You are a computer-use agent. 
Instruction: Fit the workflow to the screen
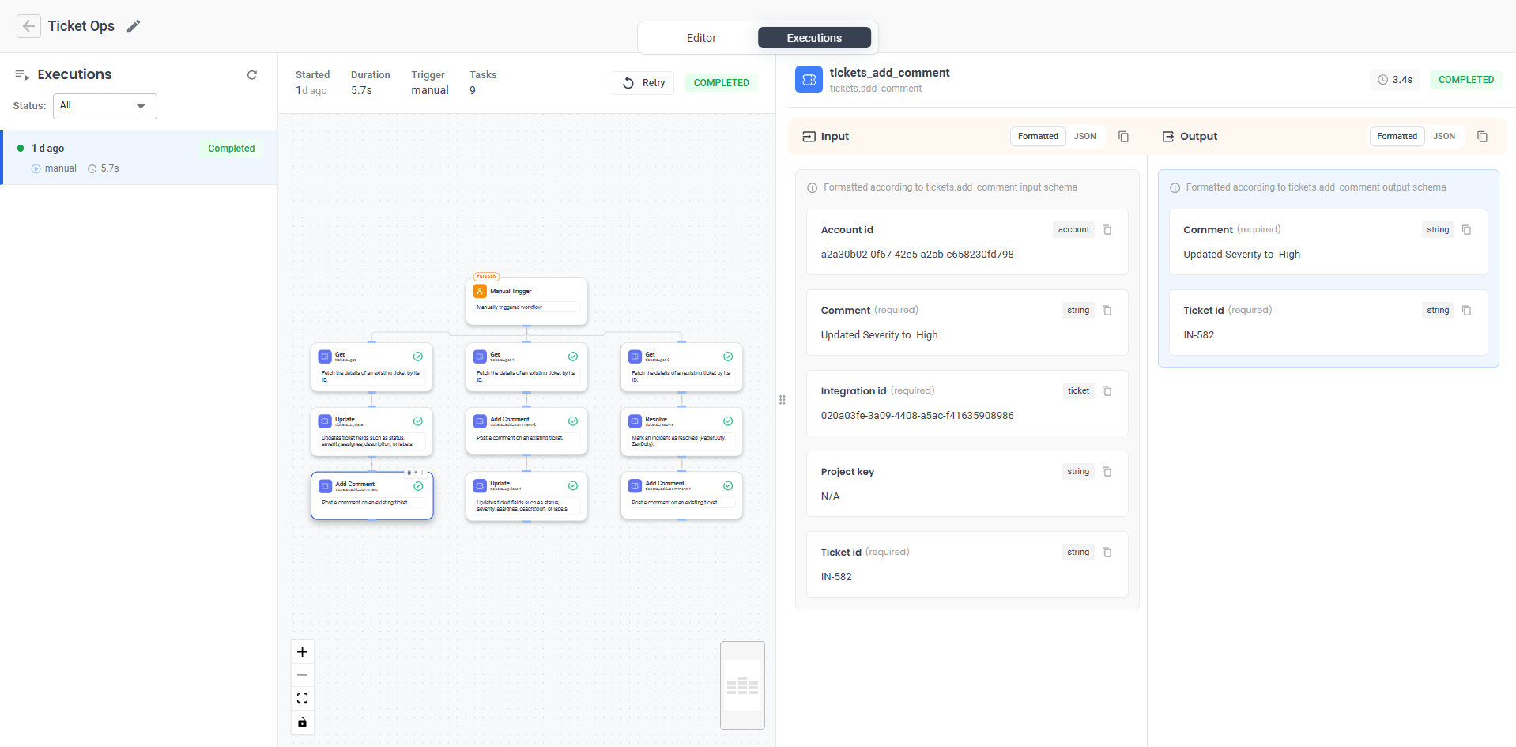click(302, 698)
